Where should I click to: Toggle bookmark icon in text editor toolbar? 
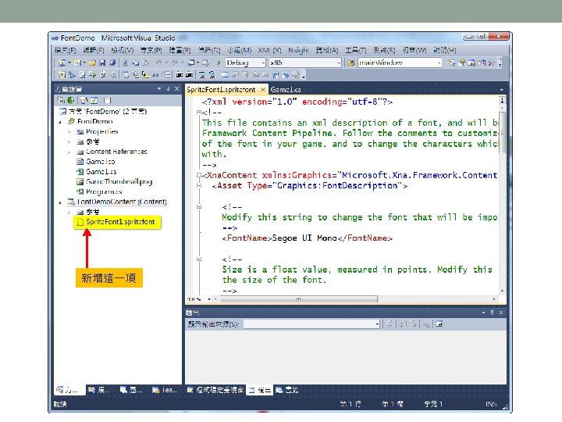pos(225,75)
